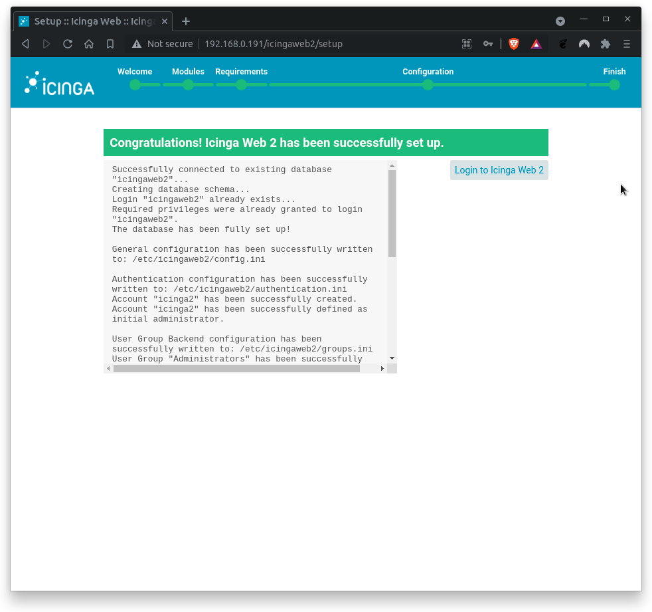The height and width of the screenshot is (612, 652).
Task: Click the back navigation arrow
Action: coord(25,44)
